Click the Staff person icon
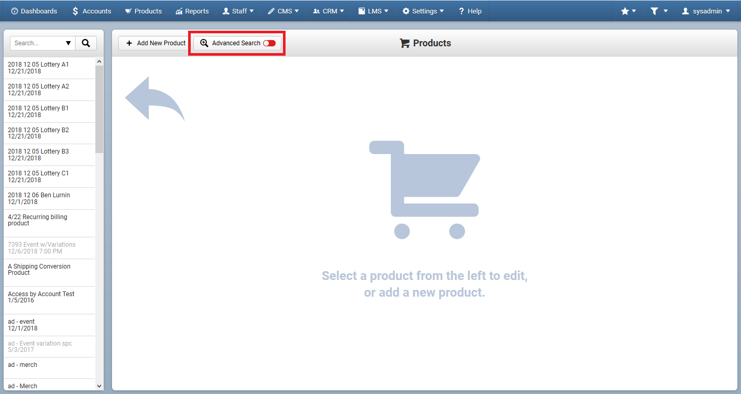The height and width of the screenshot is (394, 741). tap(226, 11)
